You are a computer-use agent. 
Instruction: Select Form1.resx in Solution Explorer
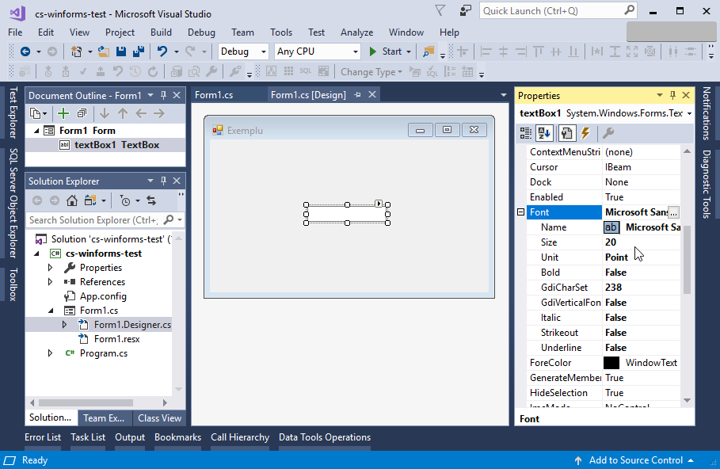point(116,338)
